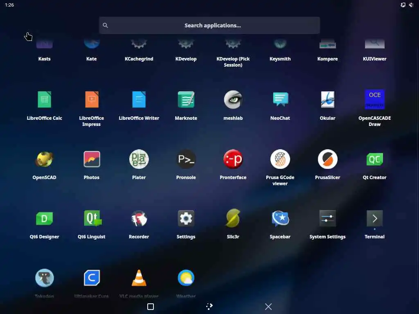Open meshlab
Viewport: 419px width, 314px height.
click(233, 105)
